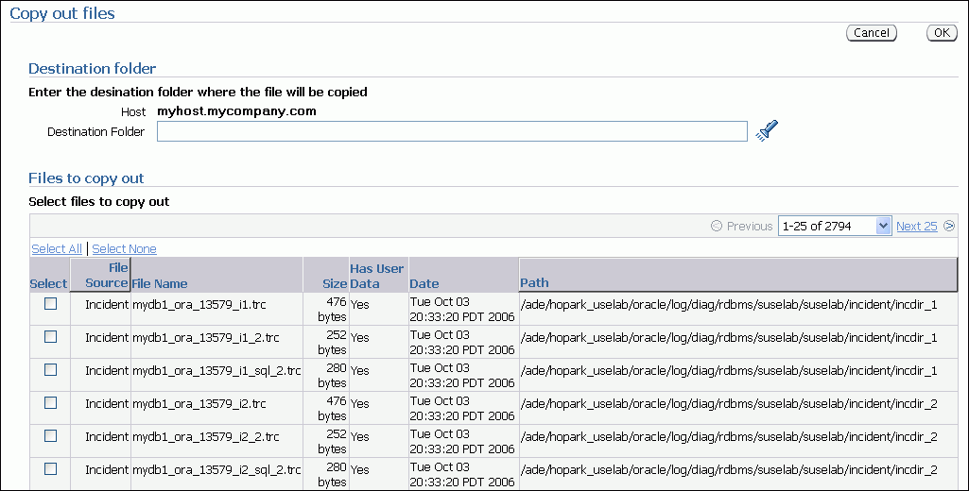Check the box for mydb1_ora_13579_i1.trc
This screenshot has width=969, height=491.
click(x=51, y=304)
